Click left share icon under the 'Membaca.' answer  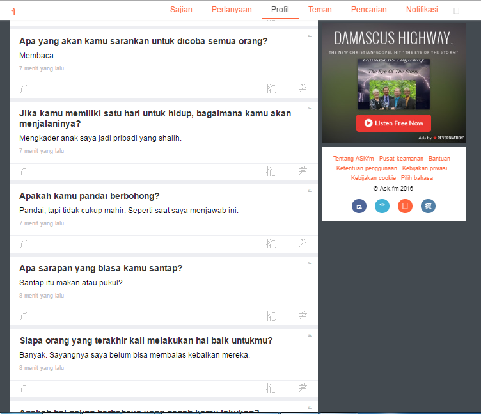pyautogui.click(x=23, y=89)
